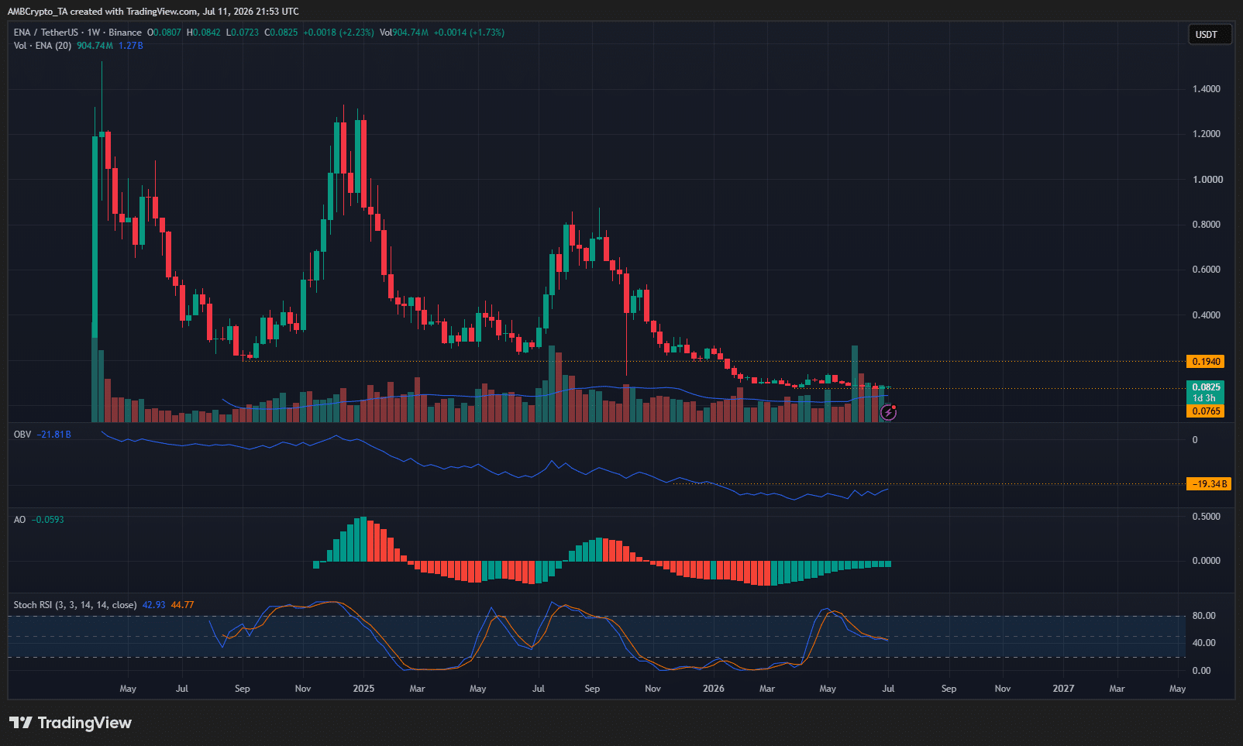Click the green 0.0825 current price label
Viewport: 1243px width, 746px height.
pyautogui.click(x=1206, y=387)
